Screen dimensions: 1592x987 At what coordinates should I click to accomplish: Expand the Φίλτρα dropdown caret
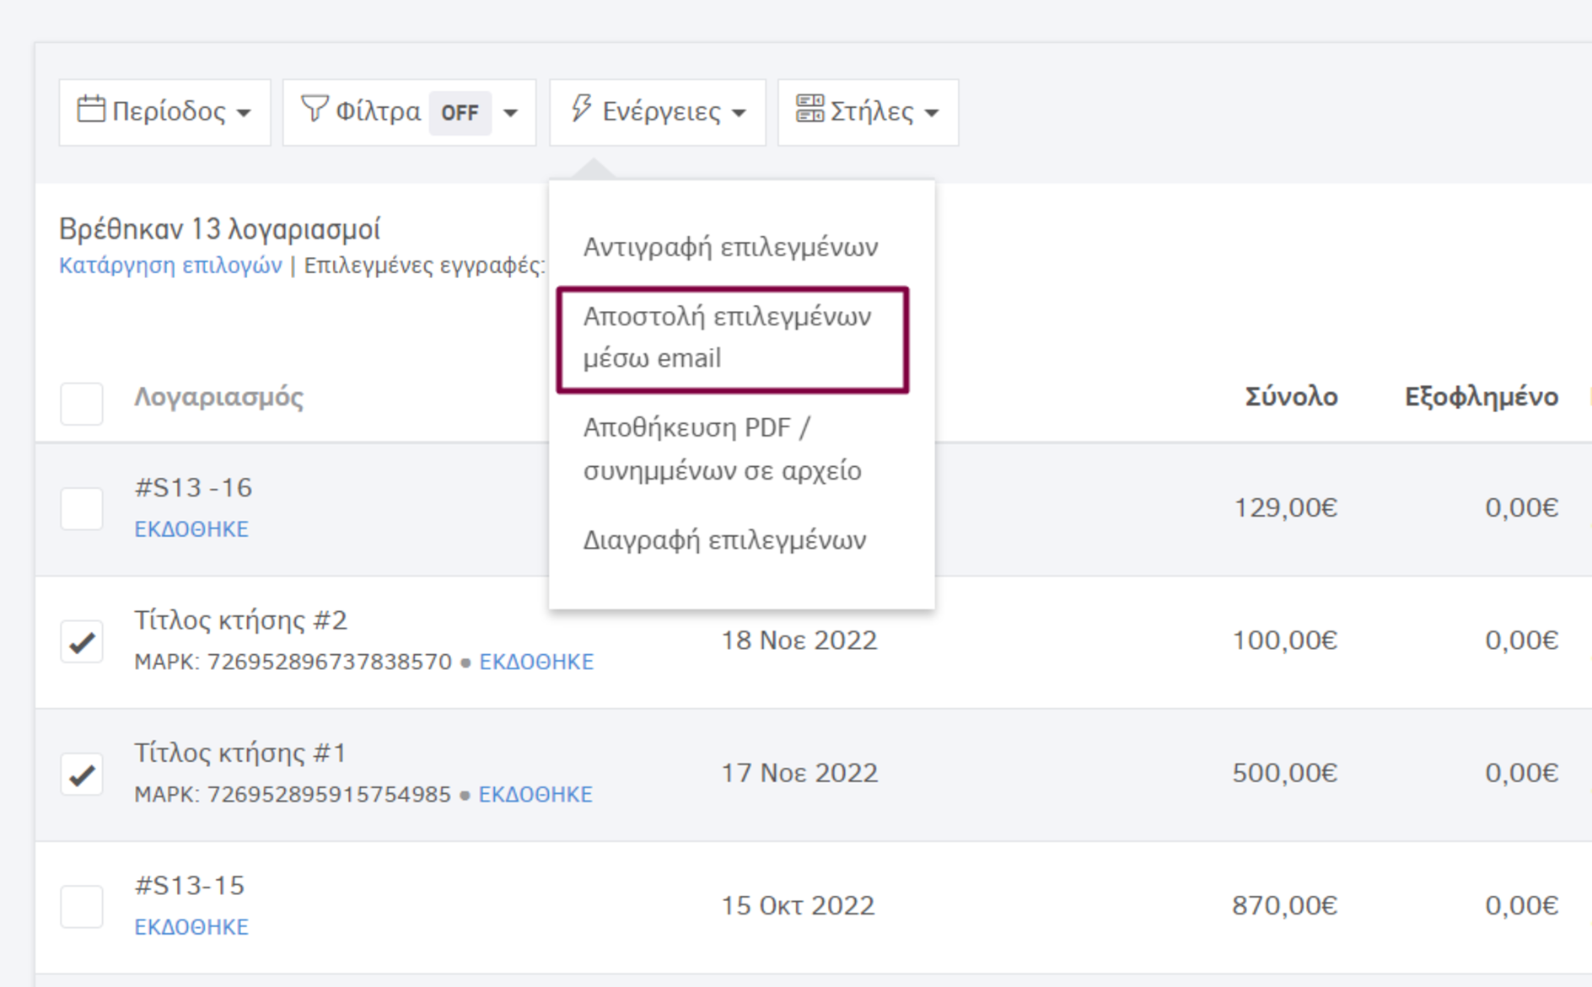click(510, 113)
